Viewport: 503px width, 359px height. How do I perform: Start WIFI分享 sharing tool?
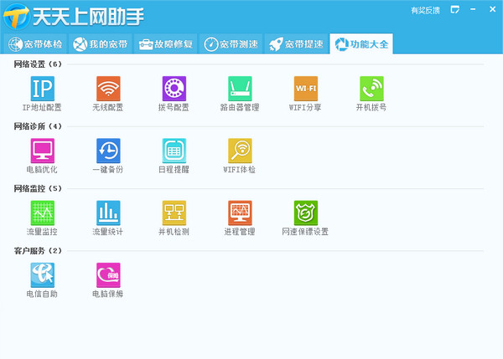pyautogui.click(x=306, y=89)
